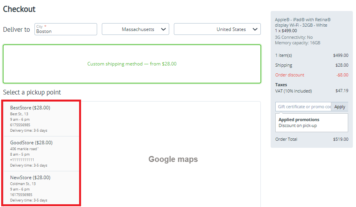This screenshot has height=207, width=356.
Task: Open the United States country dropdown
Action: click(217, 29)
